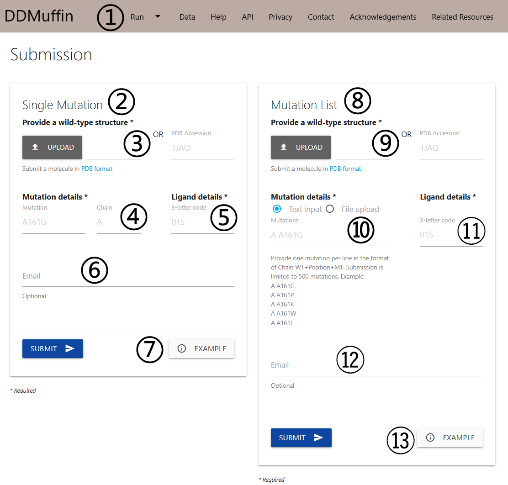Open the Help page
The image size is (508, 485).
point(218,17)
